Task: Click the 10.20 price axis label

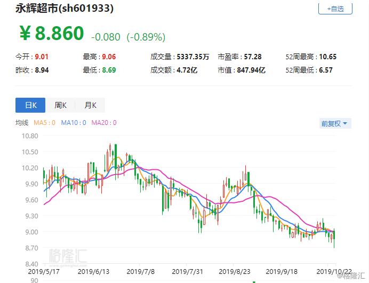Action: point(30,168)
